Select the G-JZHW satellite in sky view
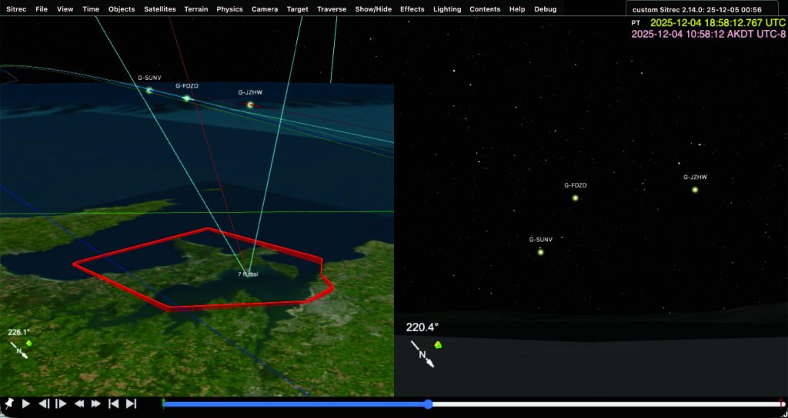The width and height of the screenshot is (788, 418). point(694,189)
